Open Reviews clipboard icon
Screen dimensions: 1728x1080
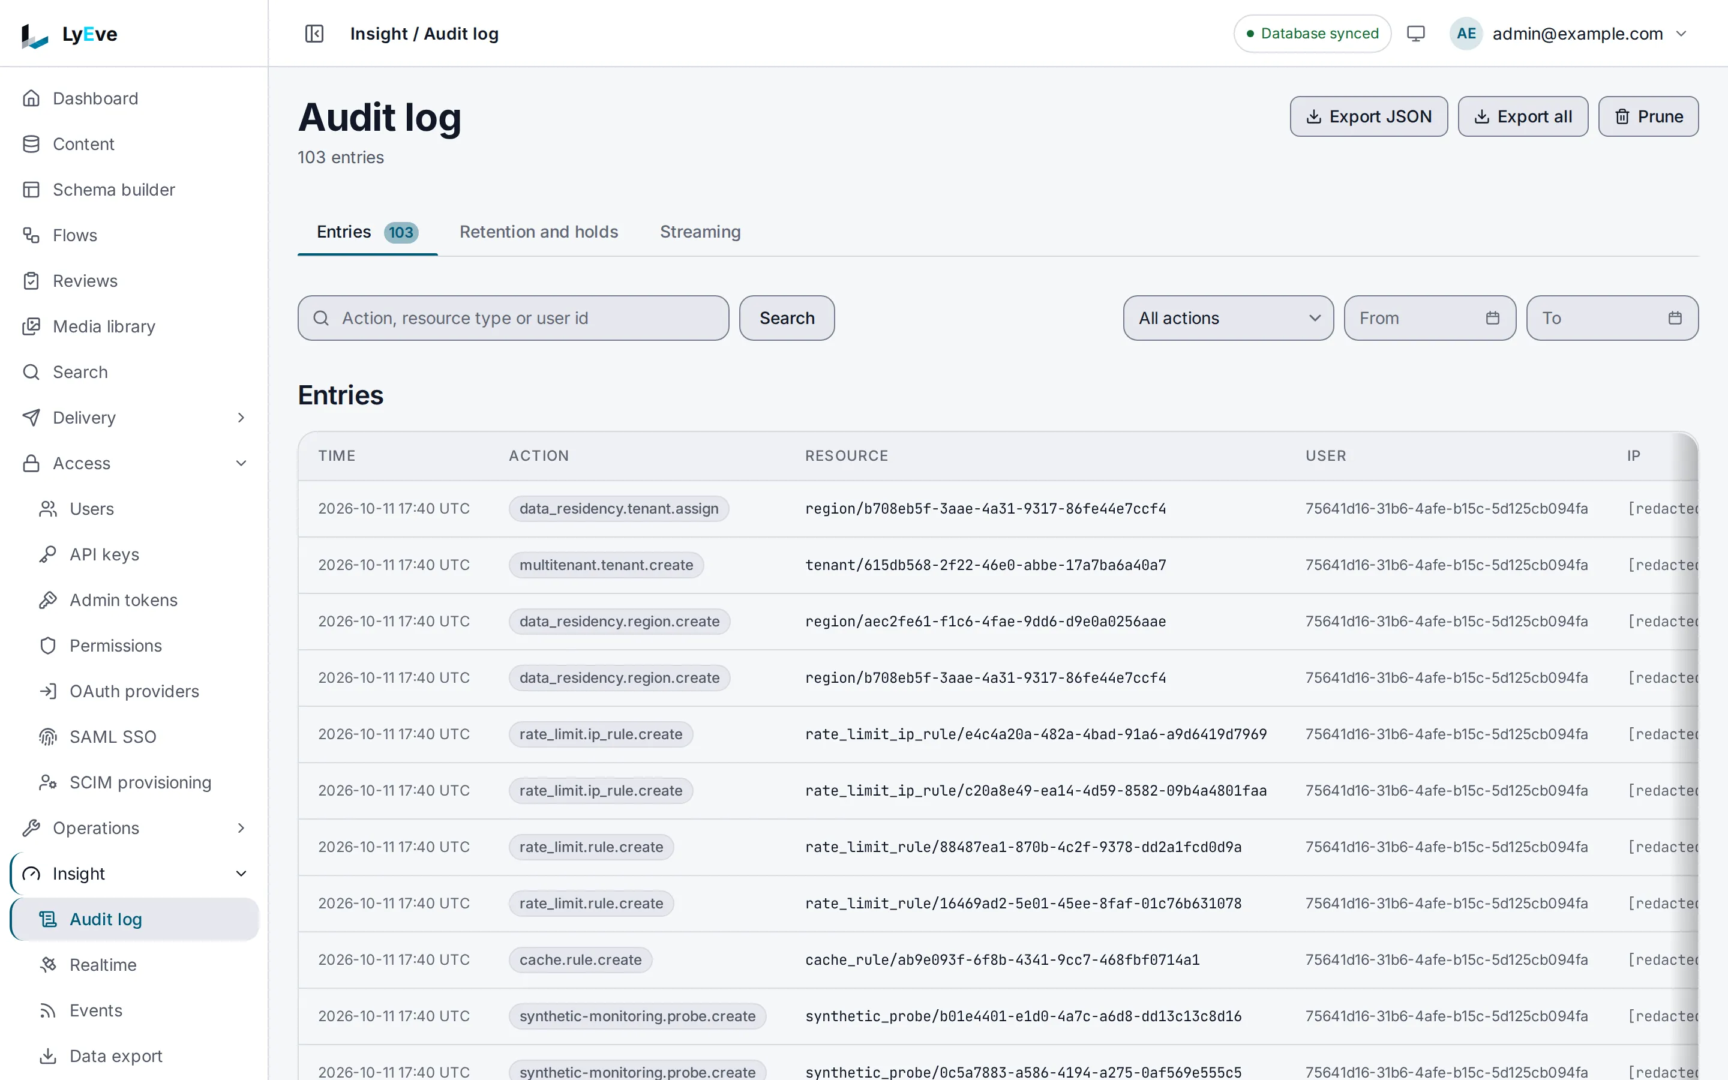tap(31, 281)
